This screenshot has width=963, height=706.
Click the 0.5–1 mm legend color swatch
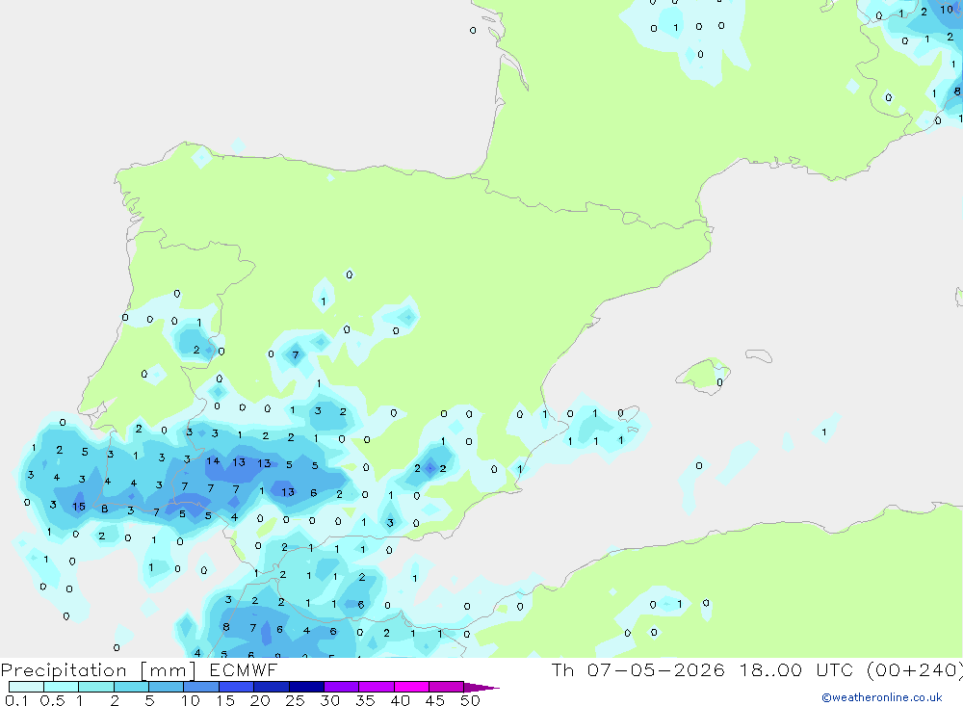tap(61, 687)
